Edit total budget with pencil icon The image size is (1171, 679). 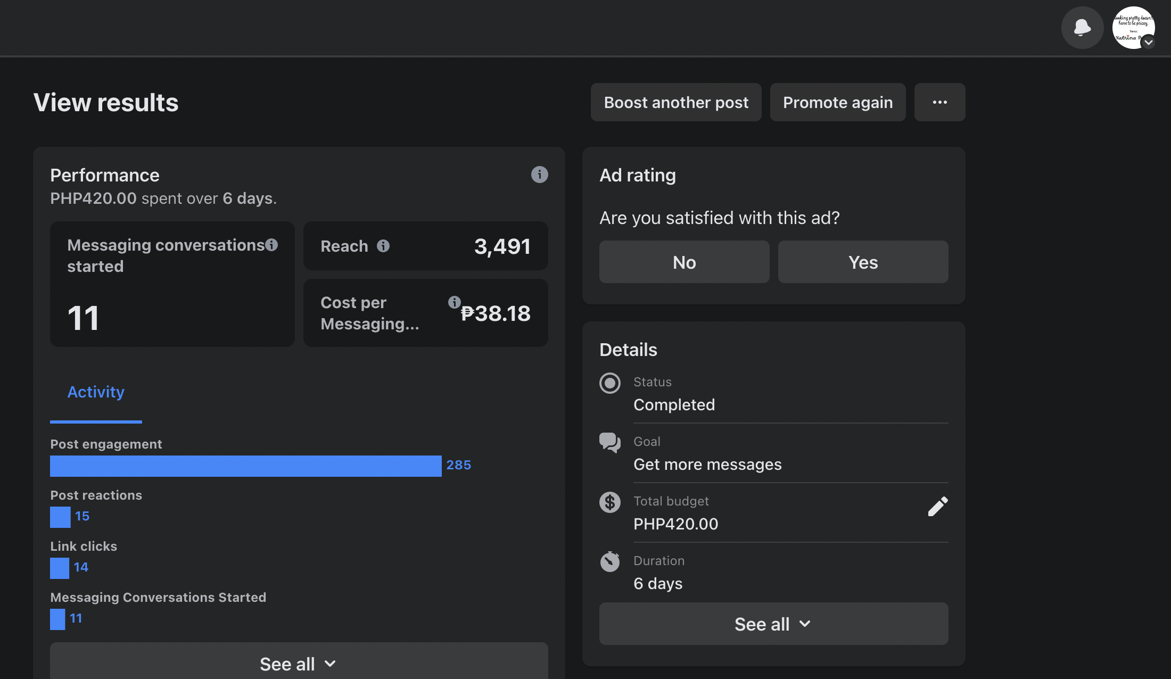(937, 507)
